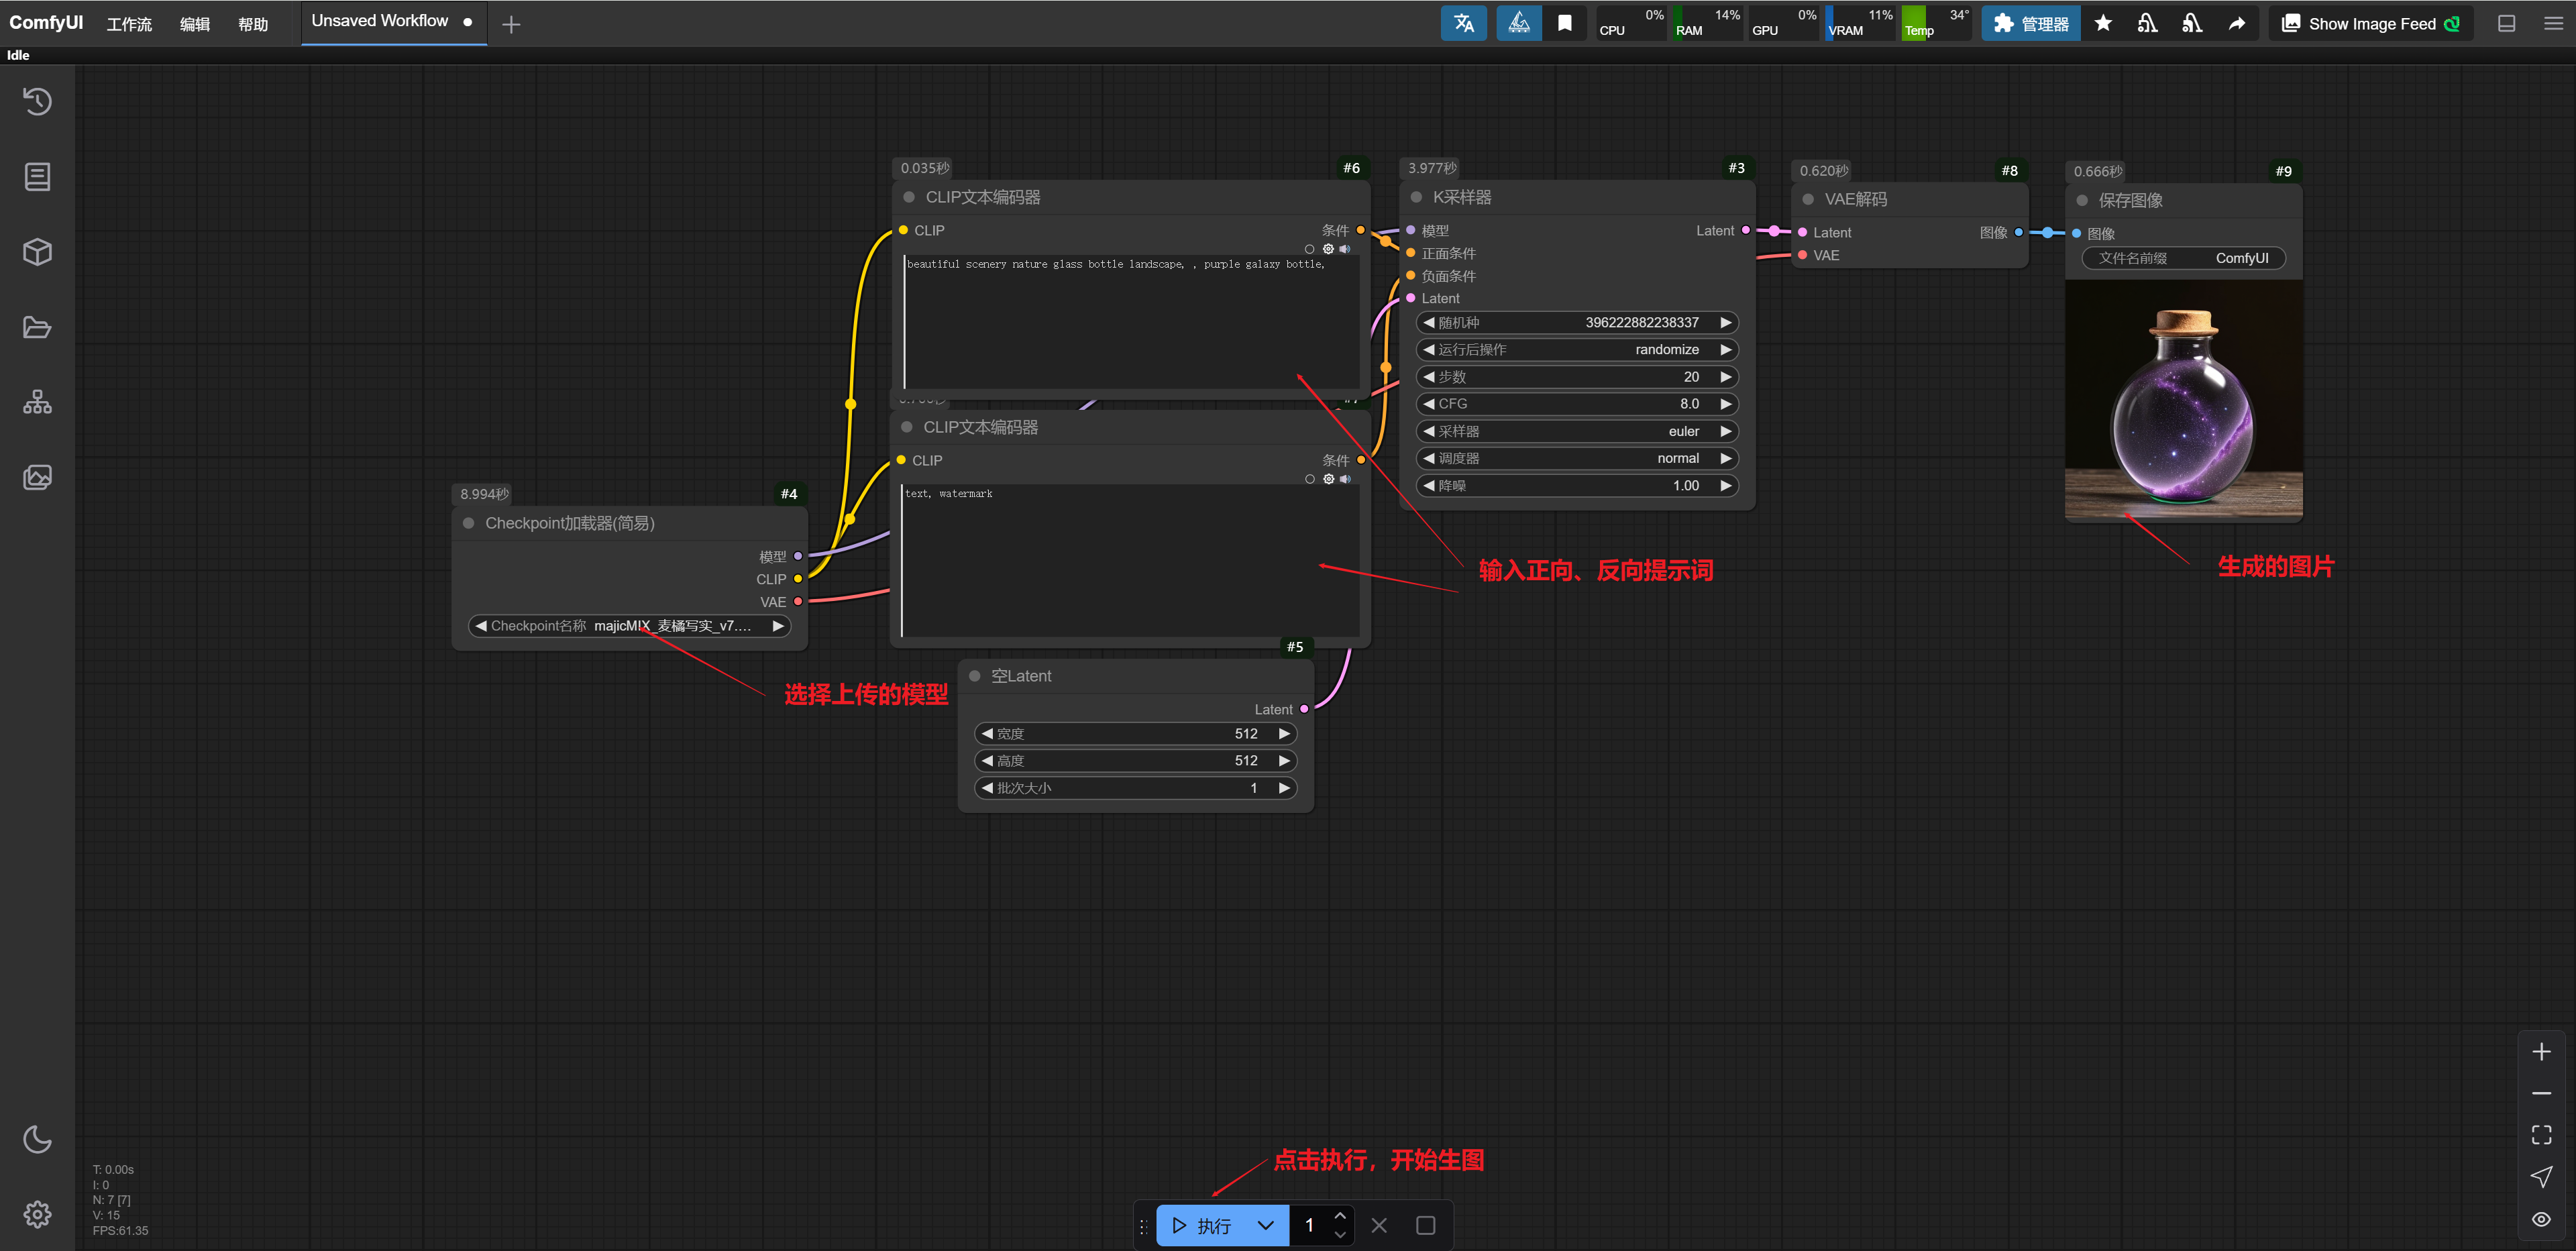Open the 工作流 menu
Viewport: 2576px width, 1251px height.
pos(129,24)
